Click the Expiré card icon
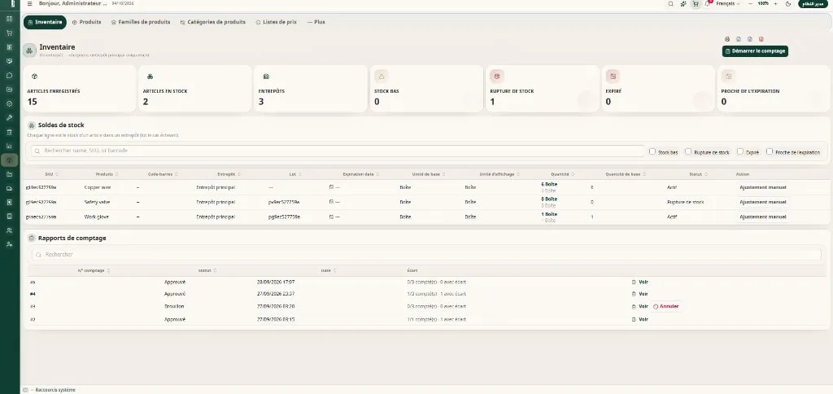833x394 pixels. [x=613, y=76]
